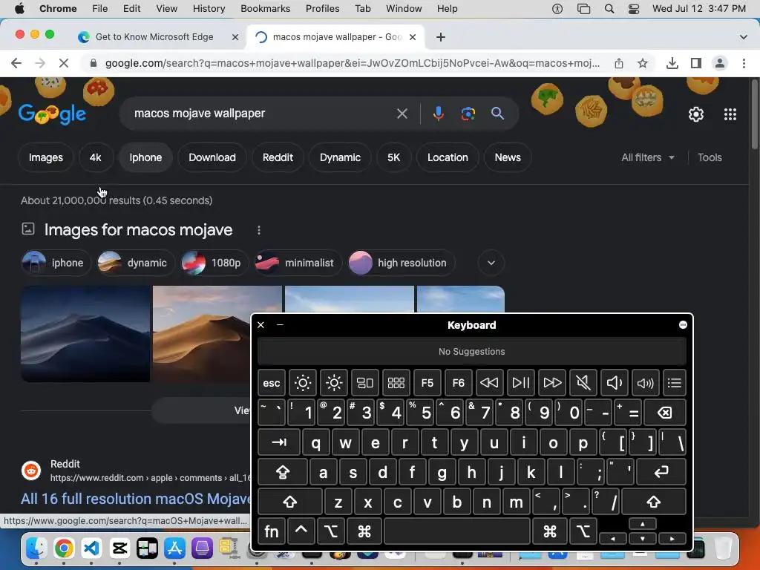Open Reddit result All 16 full resolution macOS Mojave

point(137,499)
